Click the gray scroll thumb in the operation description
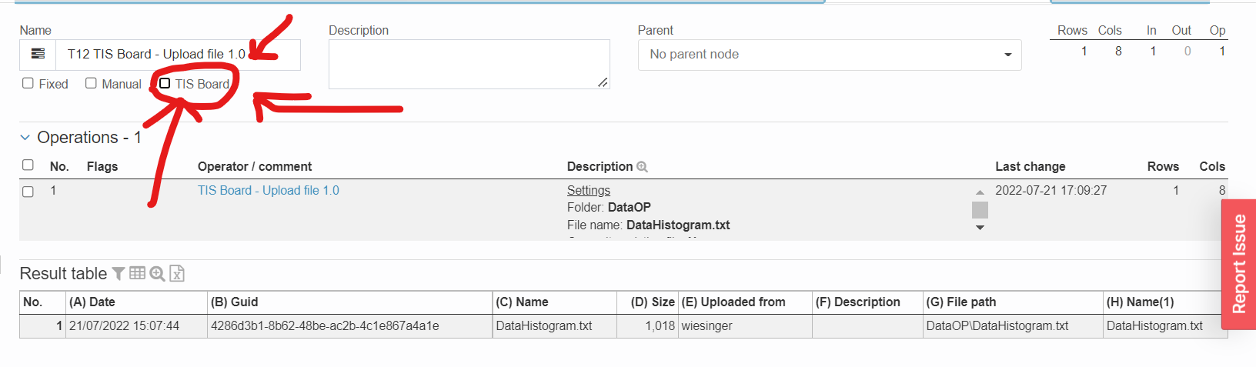The image size is (1256, 367). 980,210
